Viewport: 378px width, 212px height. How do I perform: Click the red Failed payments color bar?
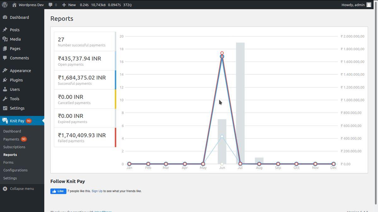[116, 137]
